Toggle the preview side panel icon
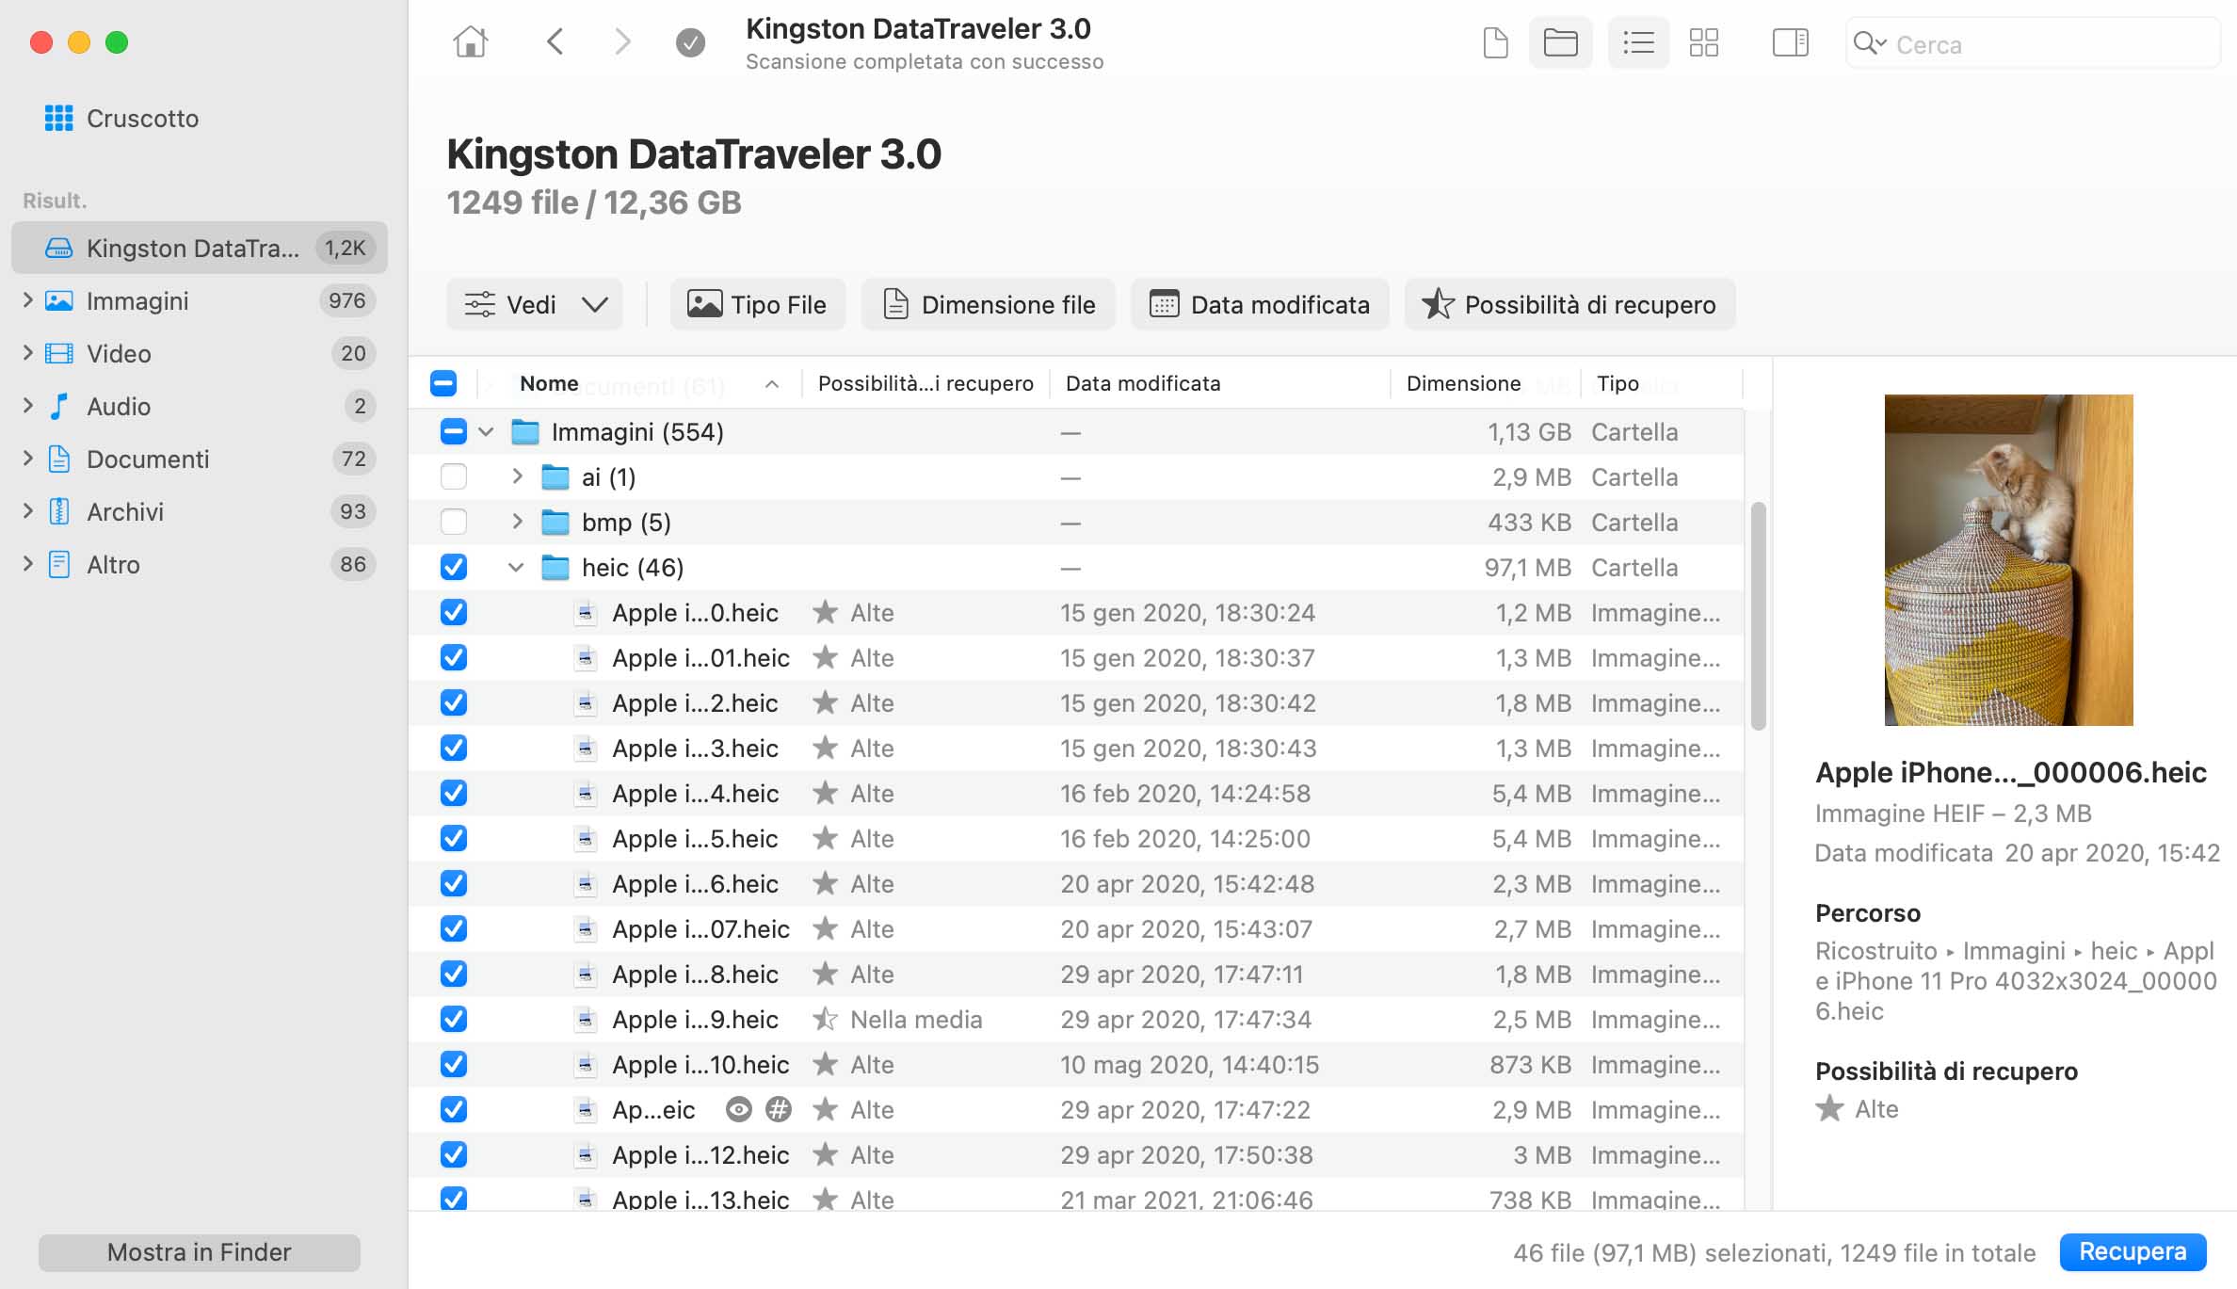The image size is (2237, 1289). [1790, 42]
